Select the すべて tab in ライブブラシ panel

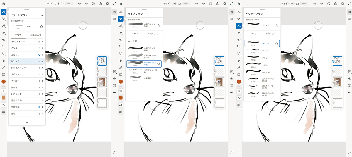(x=135, y=34)
